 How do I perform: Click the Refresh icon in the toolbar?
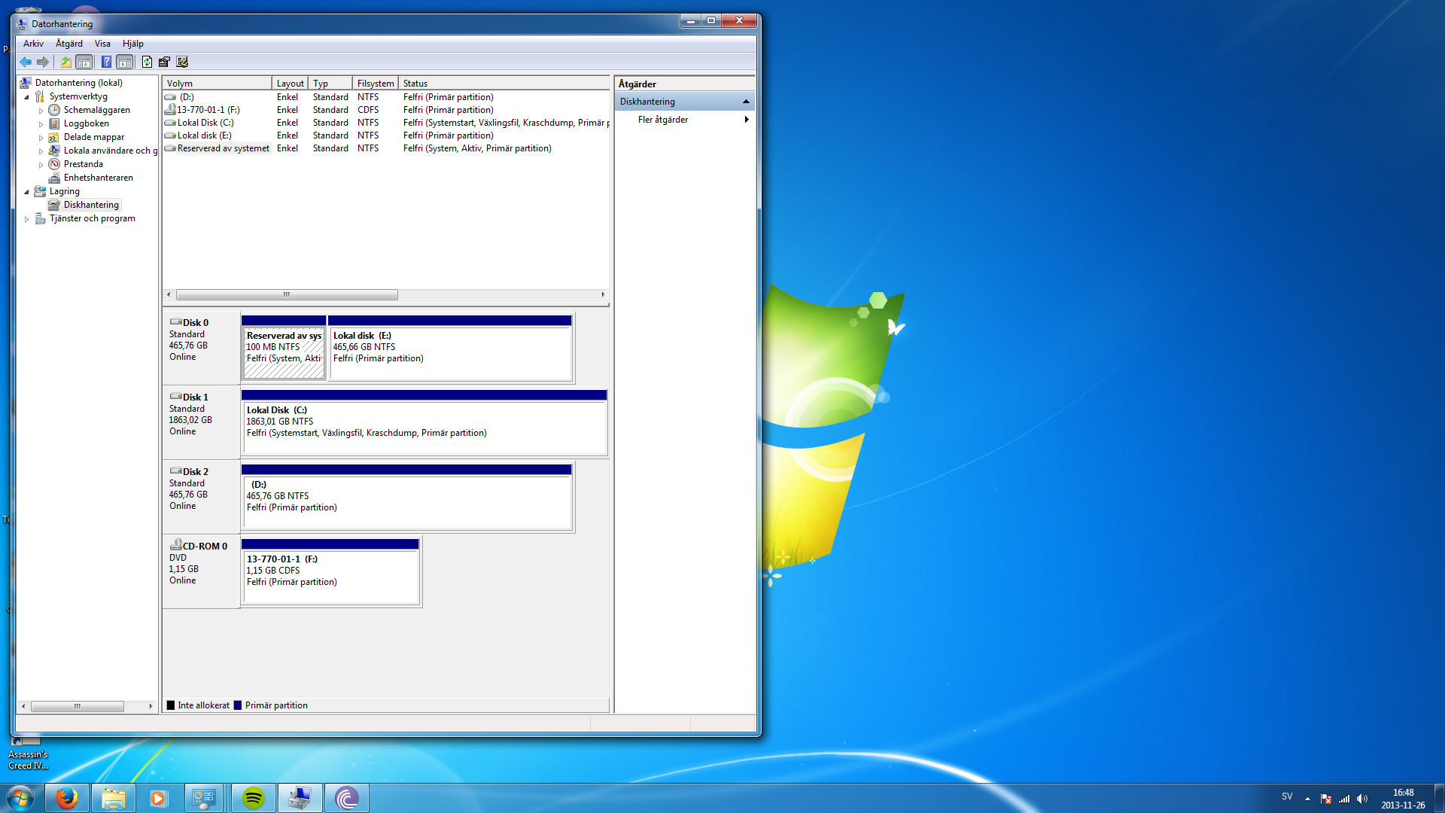(x=147, y=62)
